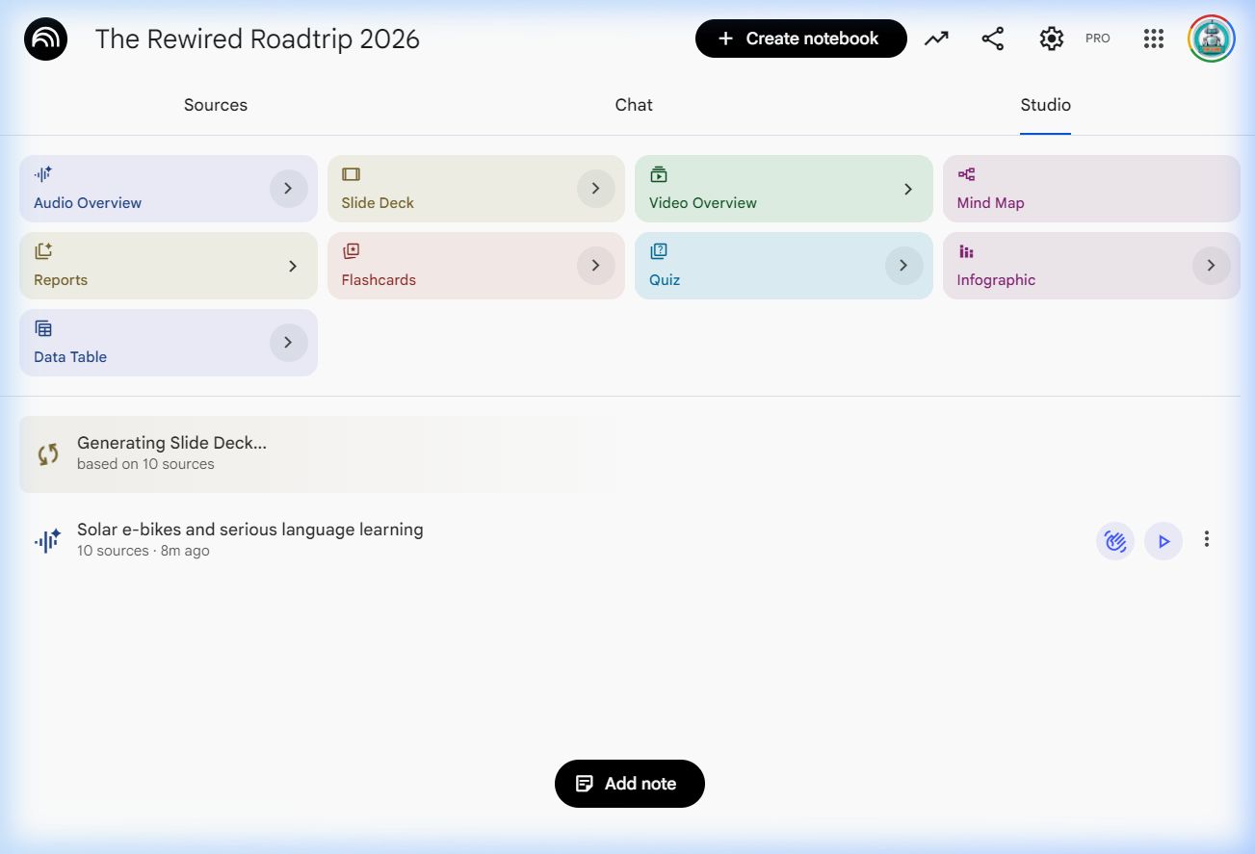Screen dimensions: 1255x854
Task: Click the NotebookLM logo icon
Action: tap(45, 39)
